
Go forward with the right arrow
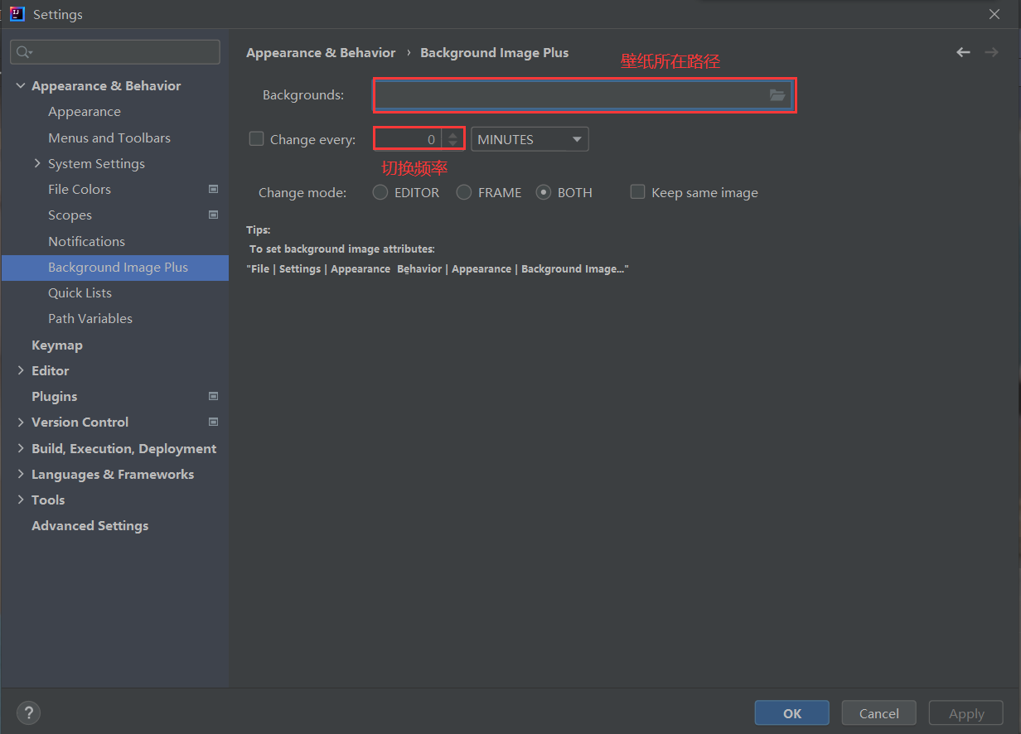[991, 52]
